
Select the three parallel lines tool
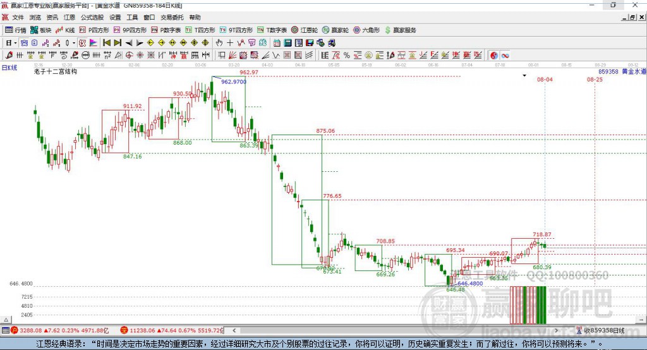click(308, 56)
